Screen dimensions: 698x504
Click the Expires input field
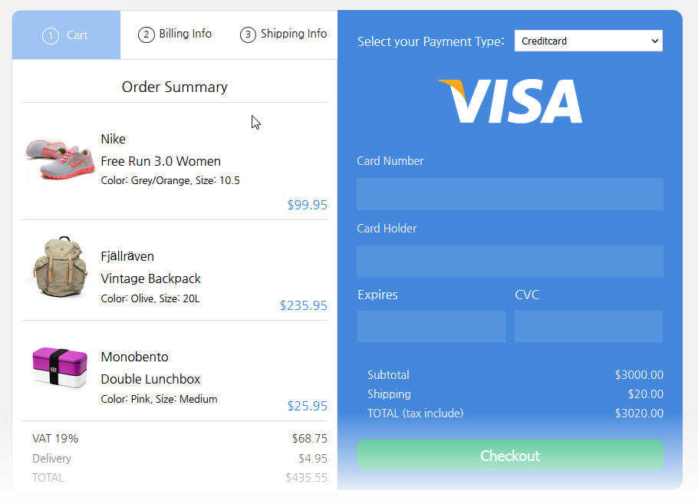(x=431, y=327)
